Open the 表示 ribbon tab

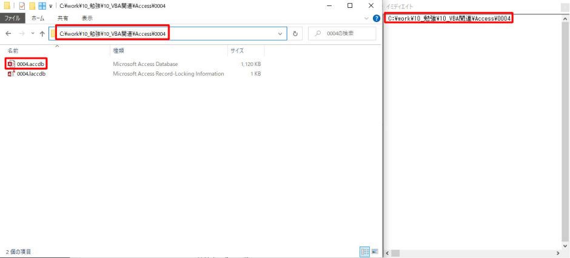(x=87, y=18)
